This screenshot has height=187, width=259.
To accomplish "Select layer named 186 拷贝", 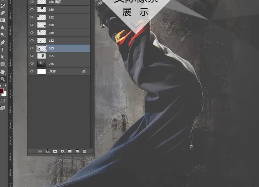I will point(55,2).
